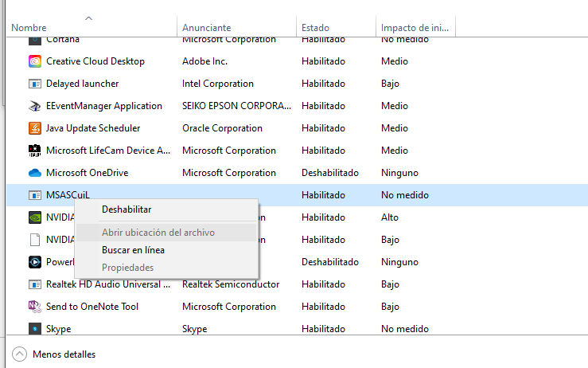
Task: Collapse view with Menos detalles chevron
Action: coord(19,354)
